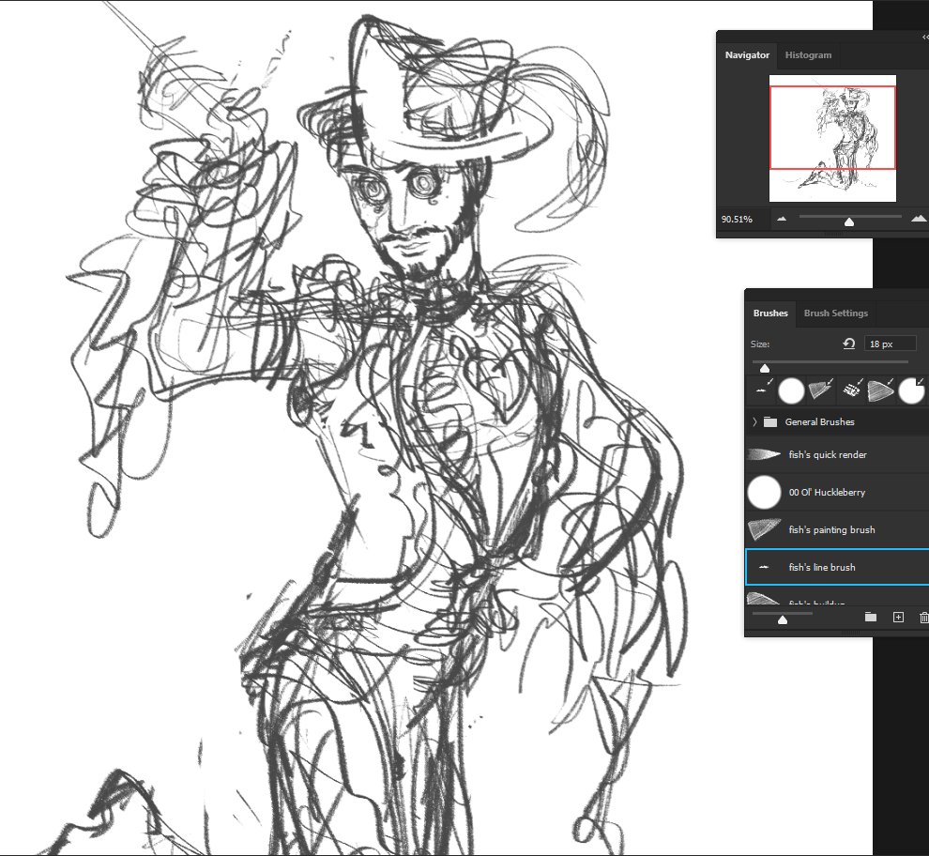Screen dimensions: 929x856
Task: Select fish's line brush
Action: point(837,567)
